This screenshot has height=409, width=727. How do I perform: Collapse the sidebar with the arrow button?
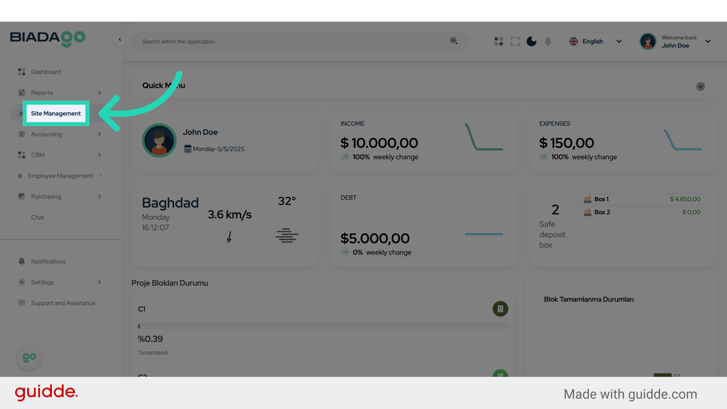[x=120, y=39]
